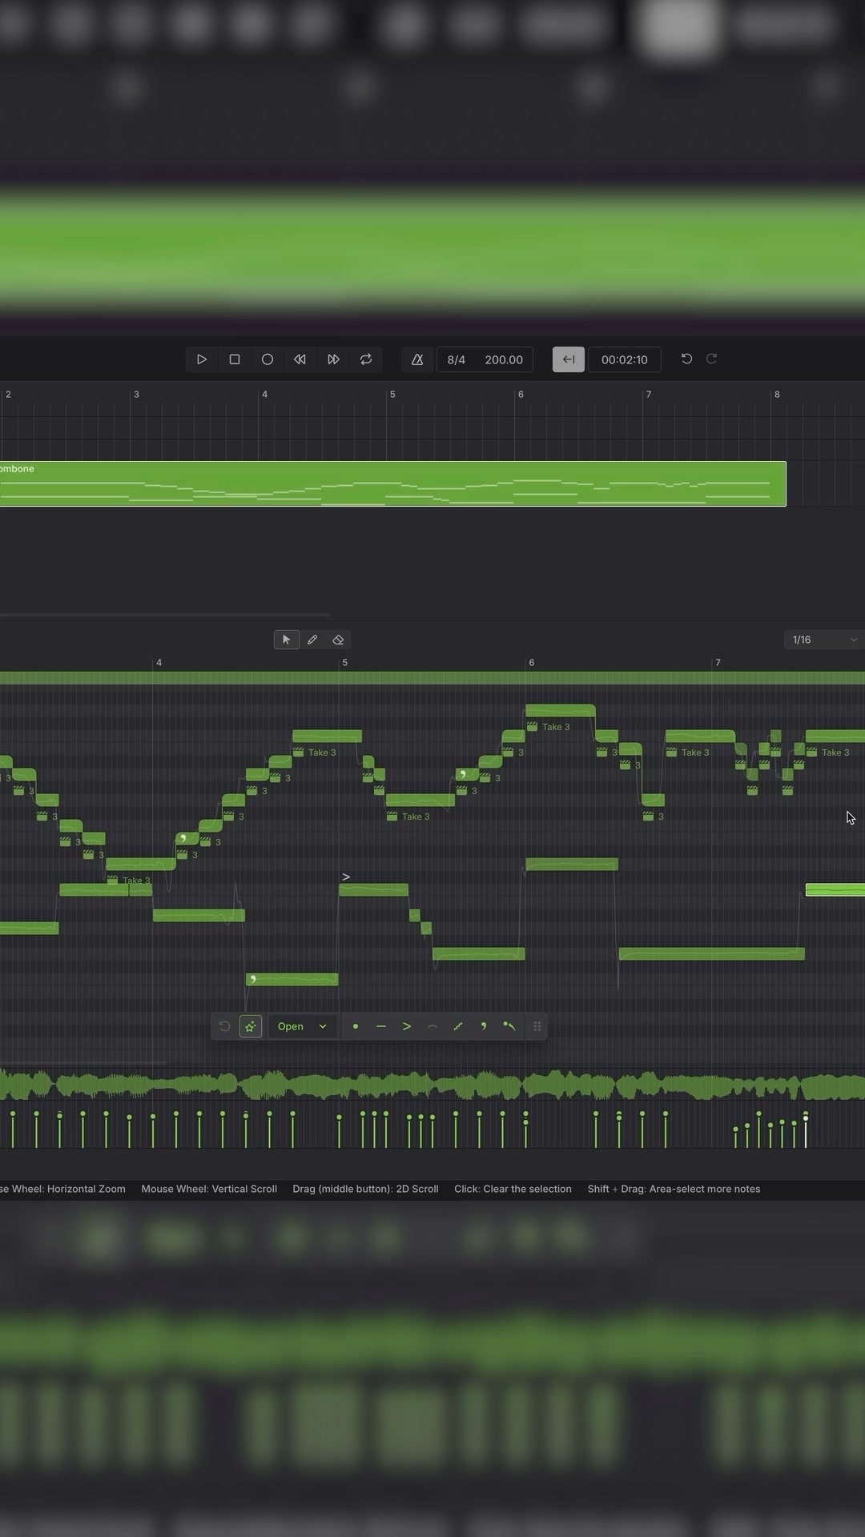Apply accent articulation from the toolbar
The image size is (865, 1537).
pyautogui.click(x=407, y=1026)
